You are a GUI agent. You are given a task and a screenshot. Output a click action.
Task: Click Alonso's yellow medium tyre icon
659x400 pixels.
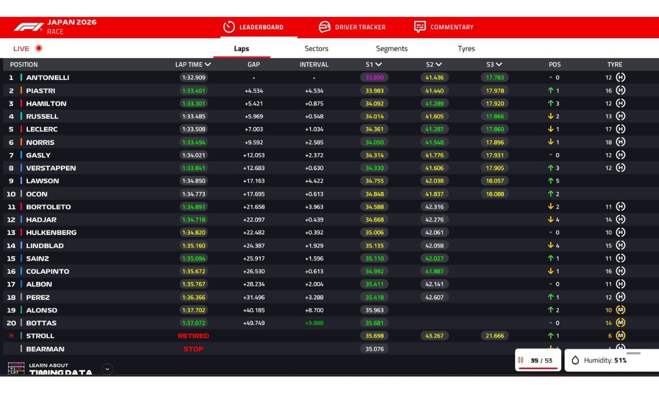pos(621,310)
